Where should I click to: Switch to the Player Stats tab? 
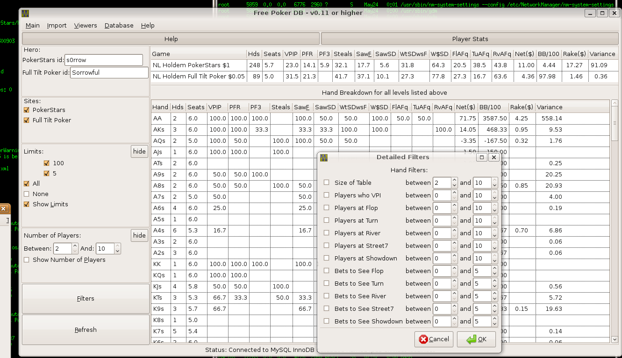point(471,39)
